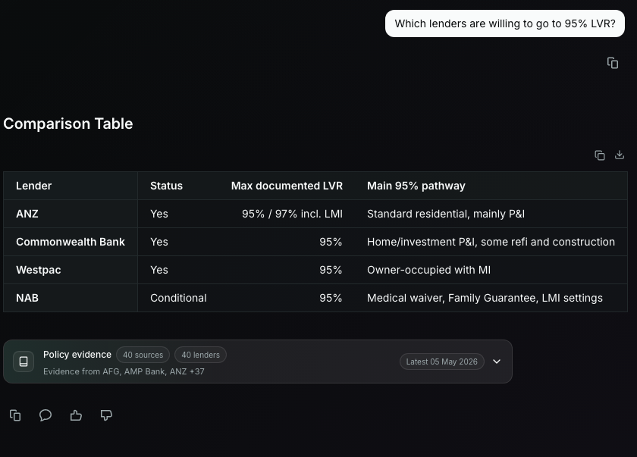Click the 40 sources badge

tap(143, 355)
